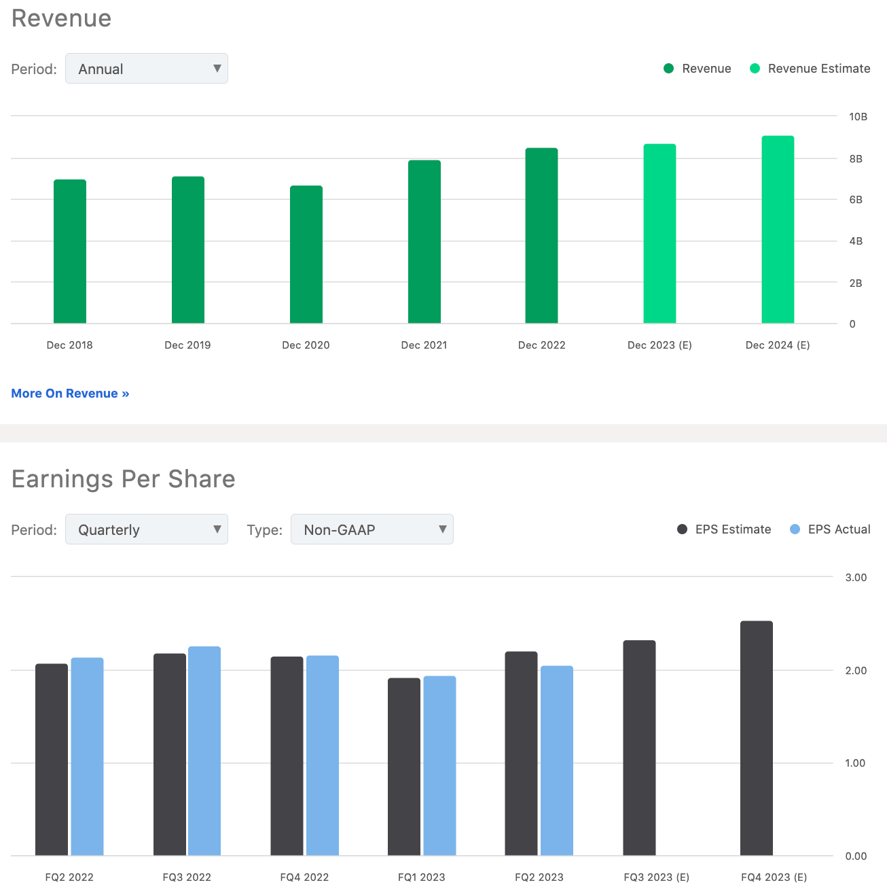Open the More On Revenue link

tap(70, 393)
